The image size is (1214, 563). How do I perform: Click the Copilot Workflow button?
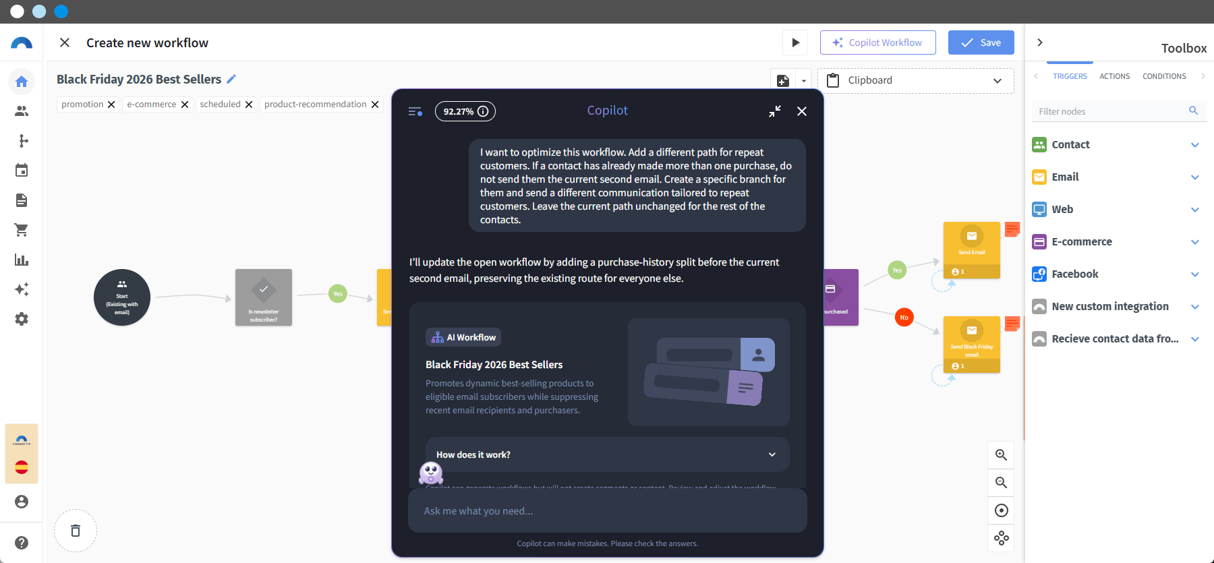(878, 42)
